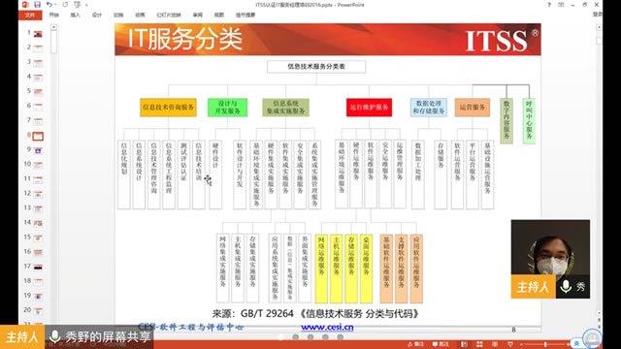The height and width of the screenshot is (349, 621).
Task: Click the ITSS logo on slide
Action: (502, 40)
